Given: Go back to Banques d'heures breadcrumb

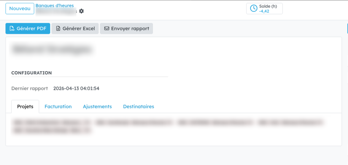Looking at the screenshot, I should [x=55, y=5].
